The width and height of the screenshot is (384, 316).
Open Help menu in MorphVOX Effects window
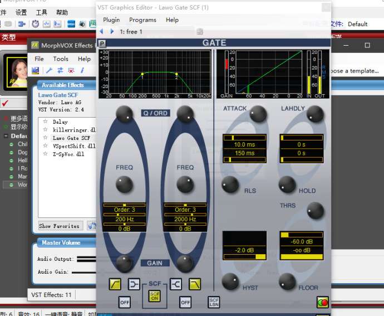84,59
